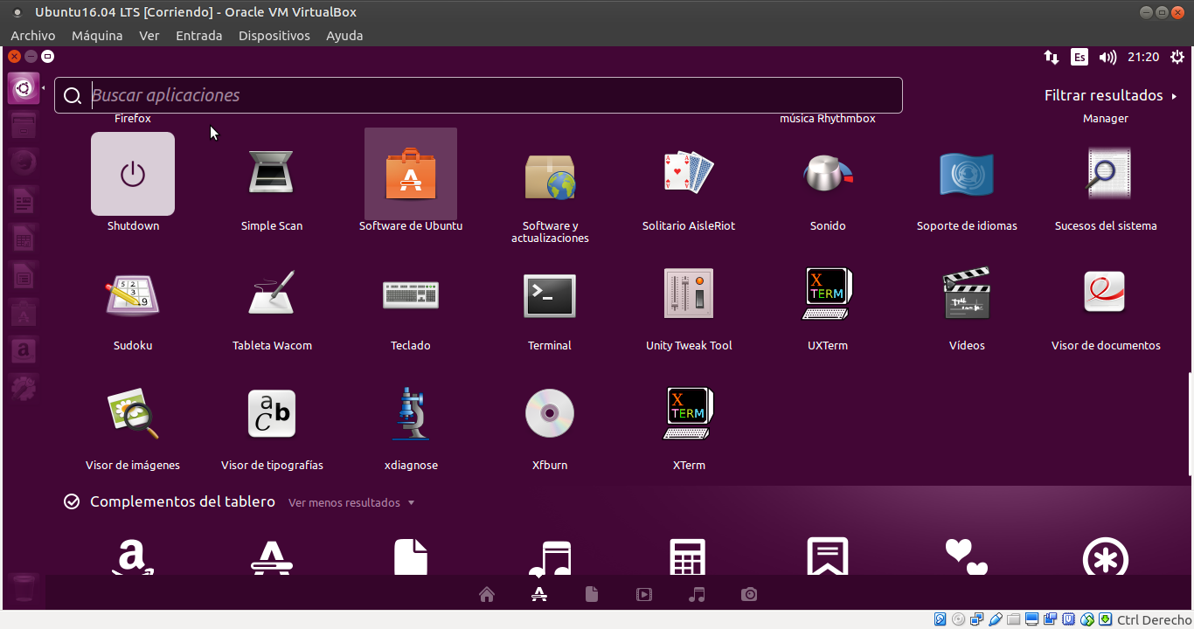
Task: Open Tableta Wacom settings
Action: 272,294
